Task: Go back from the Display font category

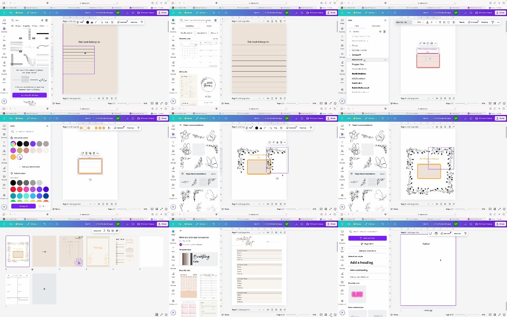Action: [350, 32]
